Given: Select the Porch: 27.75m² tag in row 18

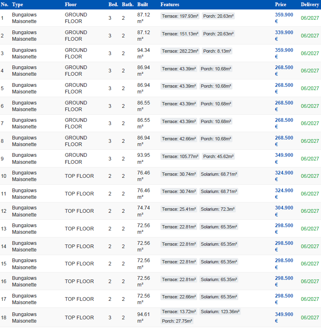Looking at the screenshot, I should pyautogui.click(x=177, y=321).
